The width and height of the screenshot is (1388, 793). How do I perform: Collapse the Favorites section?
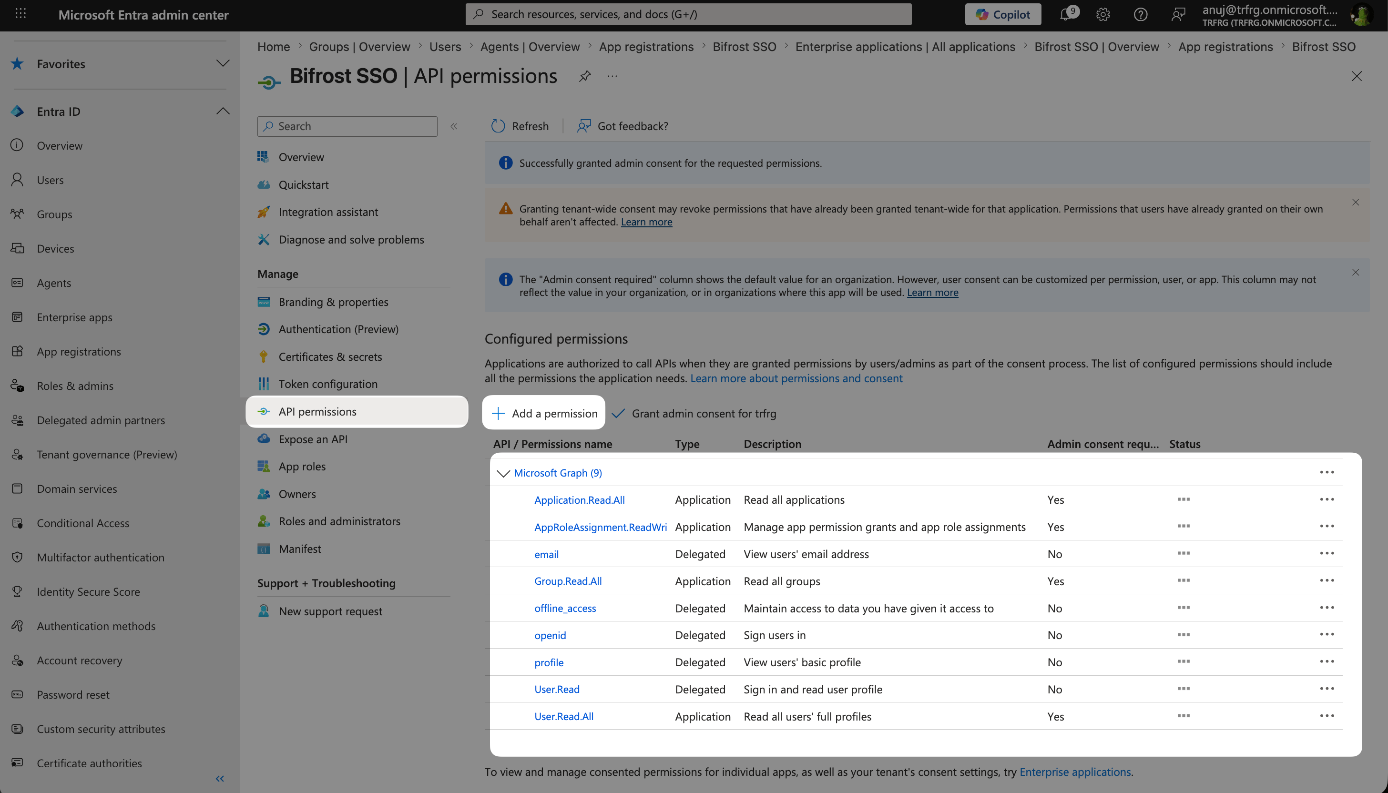click(223, 64)
